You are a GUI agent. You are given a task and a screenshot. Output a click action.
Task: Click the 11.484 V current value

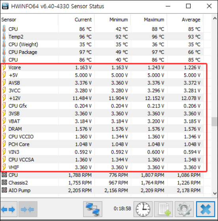coord(82,98)
